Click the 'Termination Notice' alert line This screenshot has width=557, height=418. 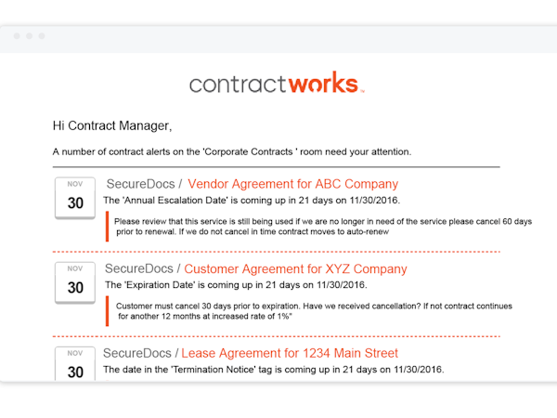[274, 370]
